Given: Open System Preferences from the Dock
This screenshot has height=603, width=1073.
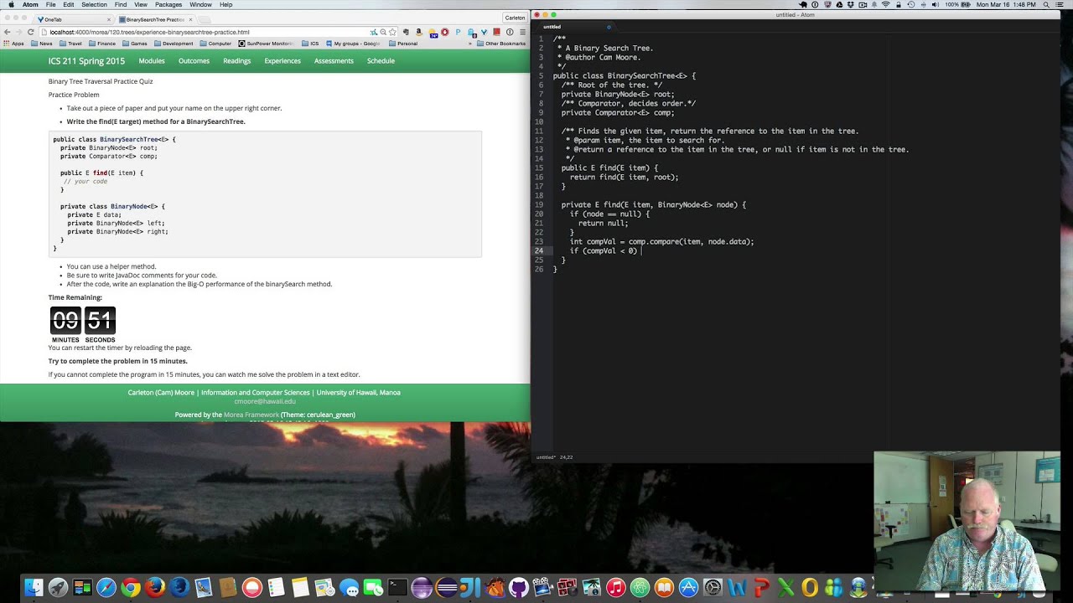Looking at the screenshot, I should 713,588.
